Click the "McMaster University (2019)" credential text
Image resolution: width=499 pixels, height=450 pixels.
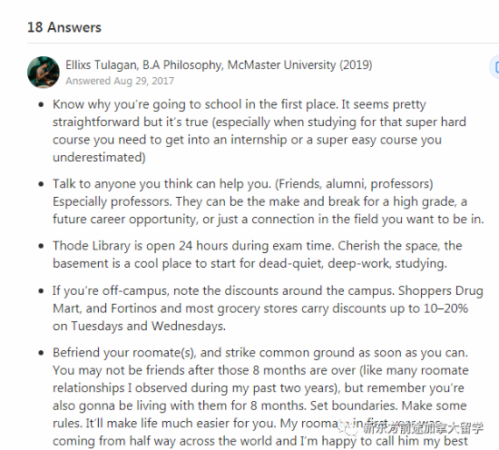[299, 65]
